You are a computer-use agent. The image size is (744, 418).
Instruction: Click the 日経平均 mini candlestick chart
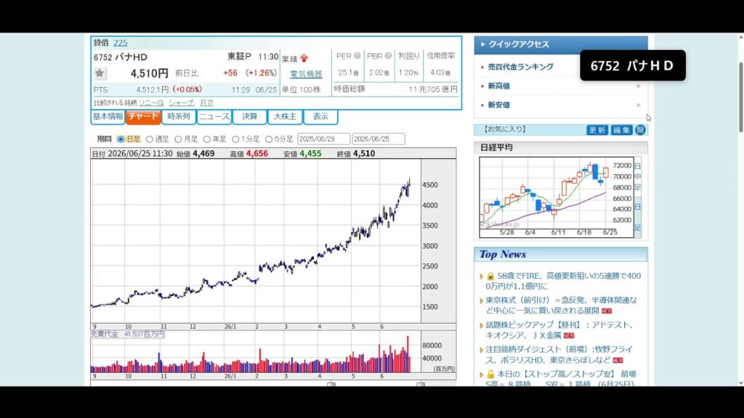point(557,197)
